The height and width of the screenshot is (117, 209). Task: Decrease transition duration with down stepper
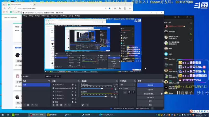[x=134, y=89]
